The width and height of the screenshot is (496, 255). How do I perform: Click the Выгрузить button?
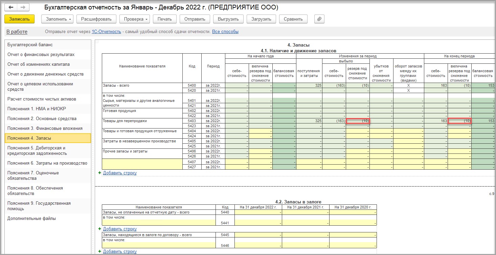(x=228, y=19)
